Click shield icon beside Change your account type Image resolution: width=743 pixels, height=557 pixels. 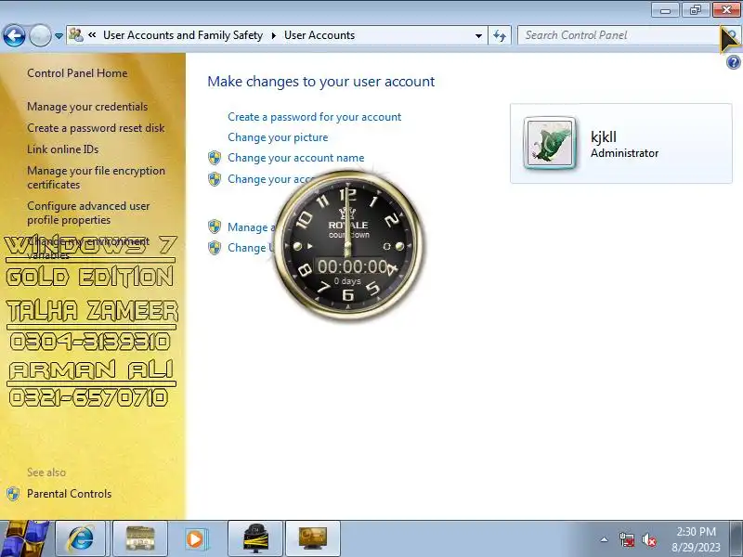[x=215, y=179]
